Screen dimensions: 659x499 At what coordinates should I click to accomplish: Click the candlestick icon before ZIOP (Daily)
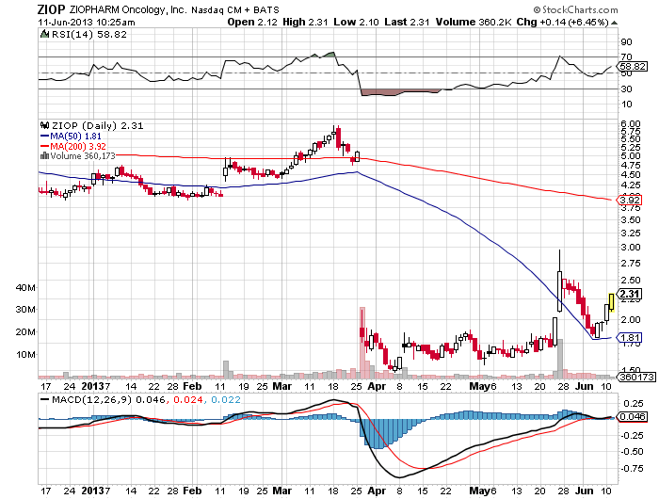coord(44,125)
